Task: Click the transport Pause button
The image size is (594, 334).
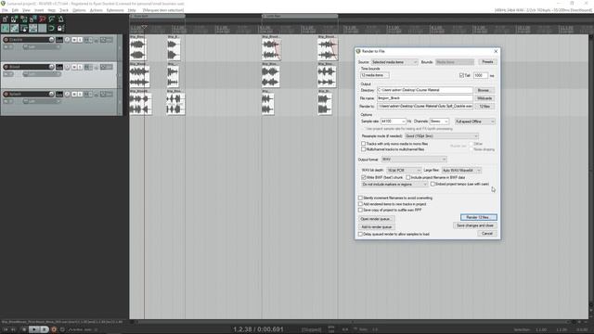Action: pos(44,329)
